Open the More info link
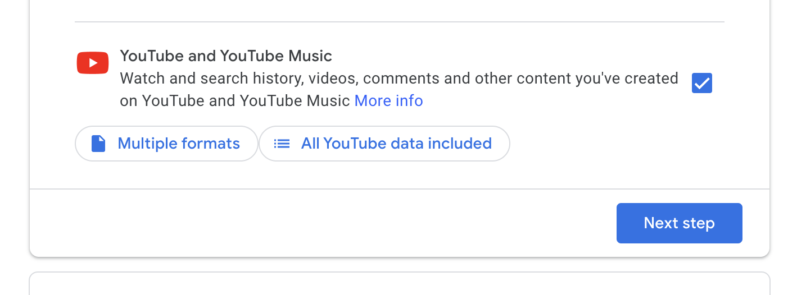Screen dimensions: 806x295 point(388,101)
